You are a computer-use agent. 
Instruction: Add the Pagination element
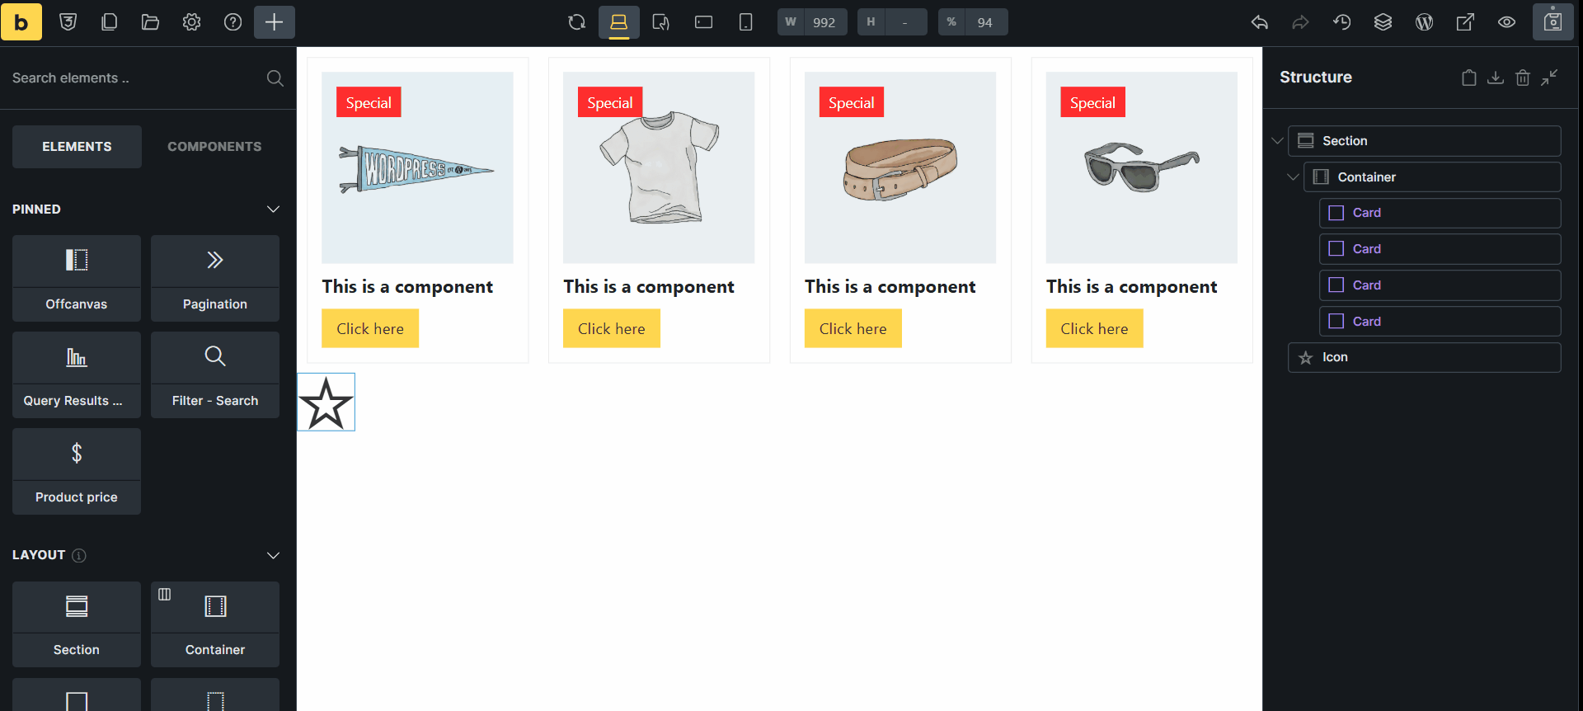pos(215,278)
